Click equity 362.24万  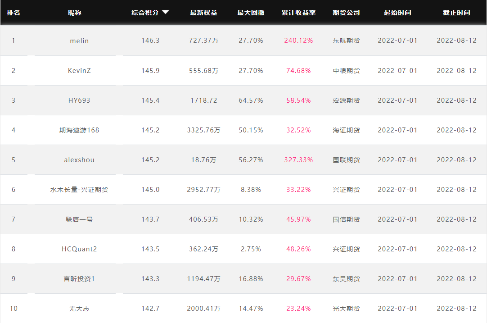(x=204, y=249)
